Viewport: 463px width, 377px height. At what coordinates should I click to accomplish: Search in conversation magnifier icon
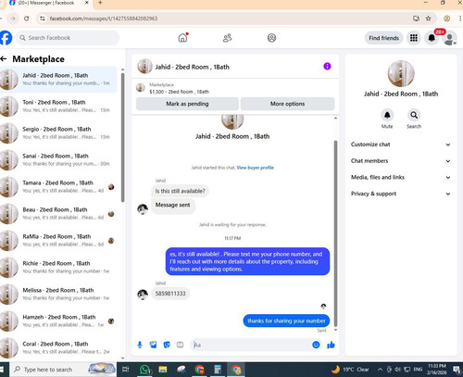pos(414,115)
